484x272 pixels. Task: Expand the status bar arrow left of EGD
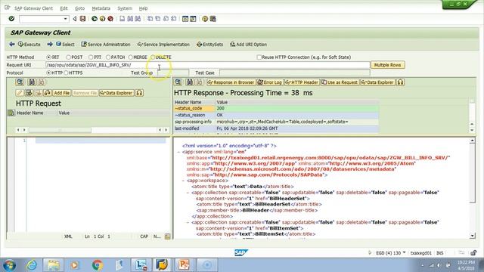pyautogui.click(x=370, y=253)
